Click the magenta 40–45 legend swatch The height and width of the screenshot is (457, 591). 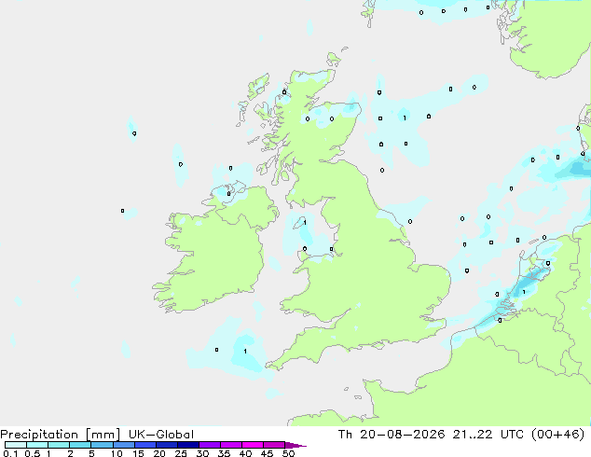click(x=253, y=445)
